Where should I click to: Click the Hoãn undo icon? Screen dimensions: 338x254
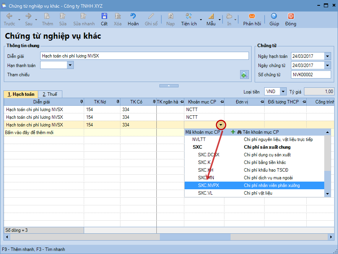coord(133,16)
